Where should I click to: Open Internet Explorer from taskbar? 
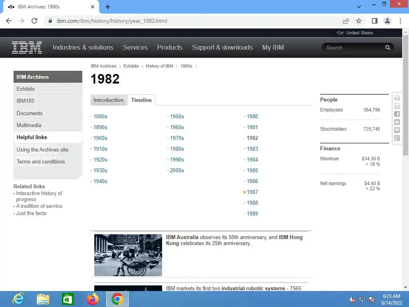18,299
